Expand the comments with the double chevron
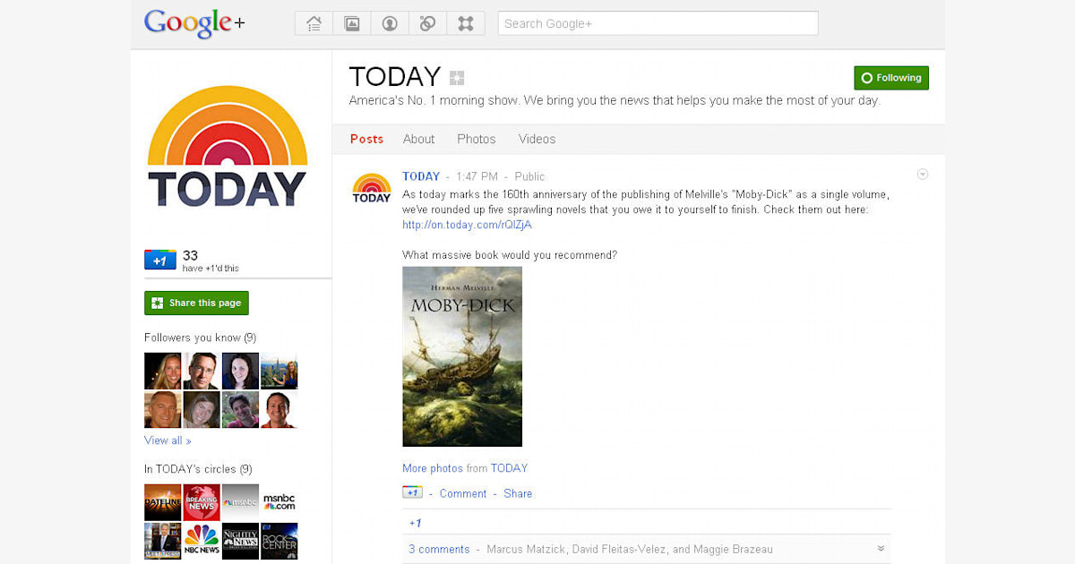Image resolution: width=1075 pixels, height=564 pixels. pos(880,549)
